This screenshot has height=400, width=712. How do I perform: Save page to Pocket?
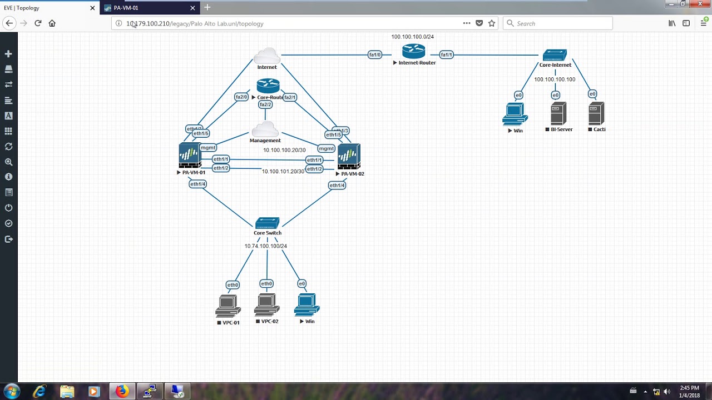click(x=479, y=23)
